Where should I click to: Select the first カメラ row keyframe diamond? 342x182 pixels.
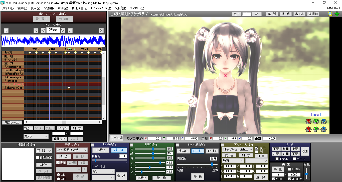pos(30,52)
